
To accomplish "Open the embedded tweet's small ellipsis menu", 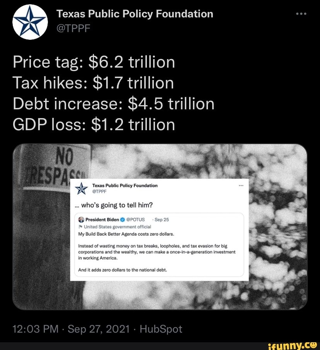I will [241, 185].
